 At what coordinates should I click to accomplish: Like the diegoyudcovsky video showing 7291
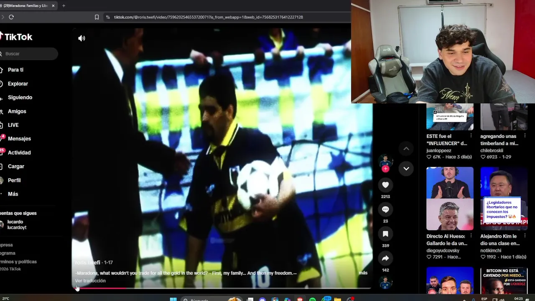[x=429, y=257]
